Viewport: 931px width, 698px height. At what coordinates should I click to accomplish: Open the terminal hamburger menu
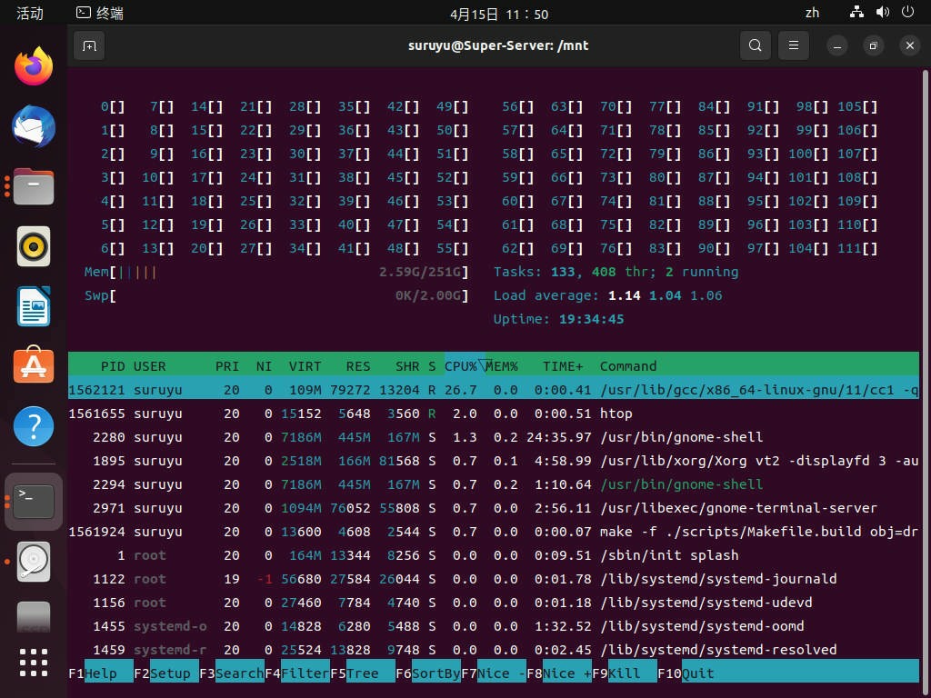click(x=793, y=45)
